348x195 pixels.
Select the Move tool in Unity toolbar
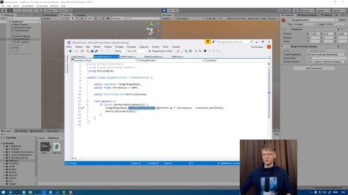pyautogui.click(x=10, y=10)
